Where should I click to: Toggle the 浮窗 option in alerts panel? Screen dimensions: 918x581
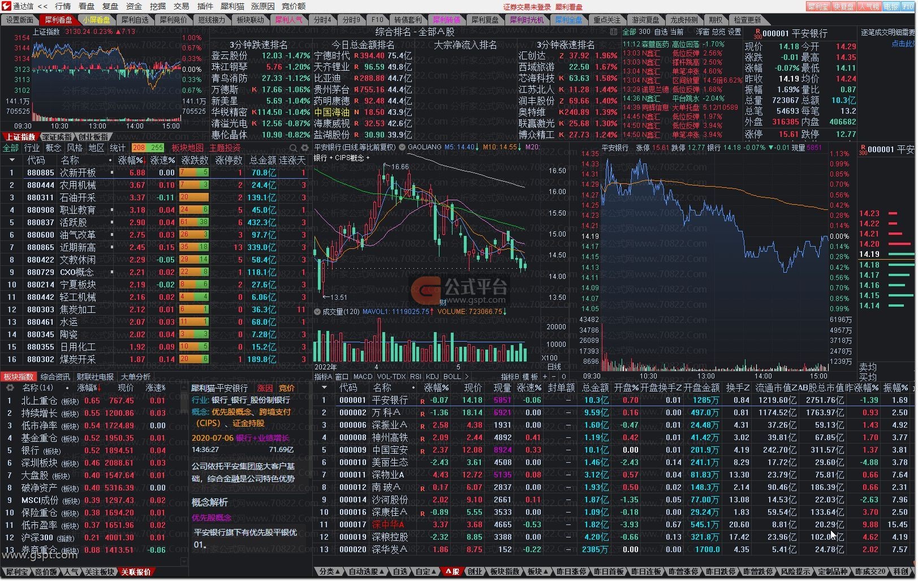pos(702,32)
